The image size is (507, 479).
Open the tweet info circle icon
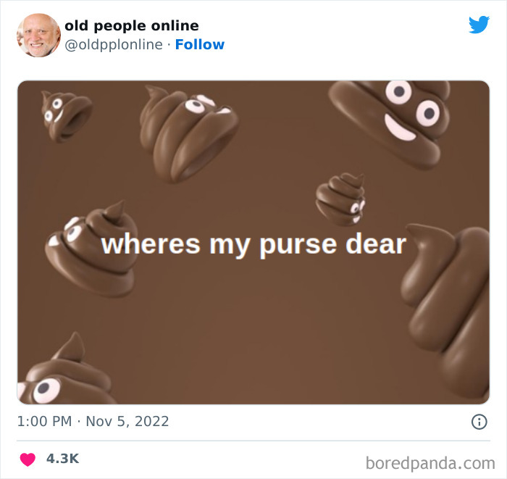479,422
